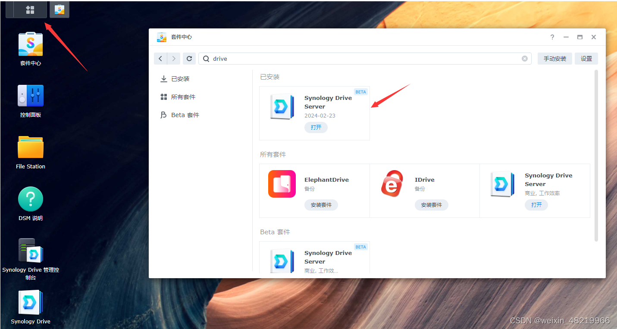
Task: Minimize the 套件中心 window
Action: click(x=566, y=37)
